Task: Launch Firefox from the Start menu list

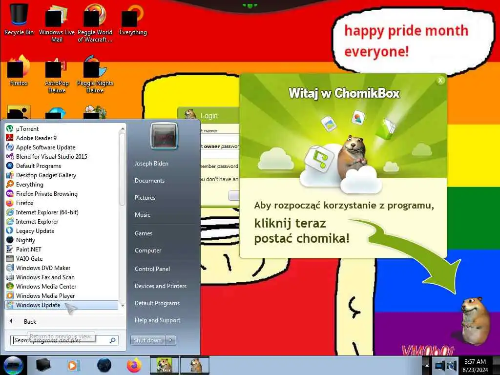Action: click(62, 203)
